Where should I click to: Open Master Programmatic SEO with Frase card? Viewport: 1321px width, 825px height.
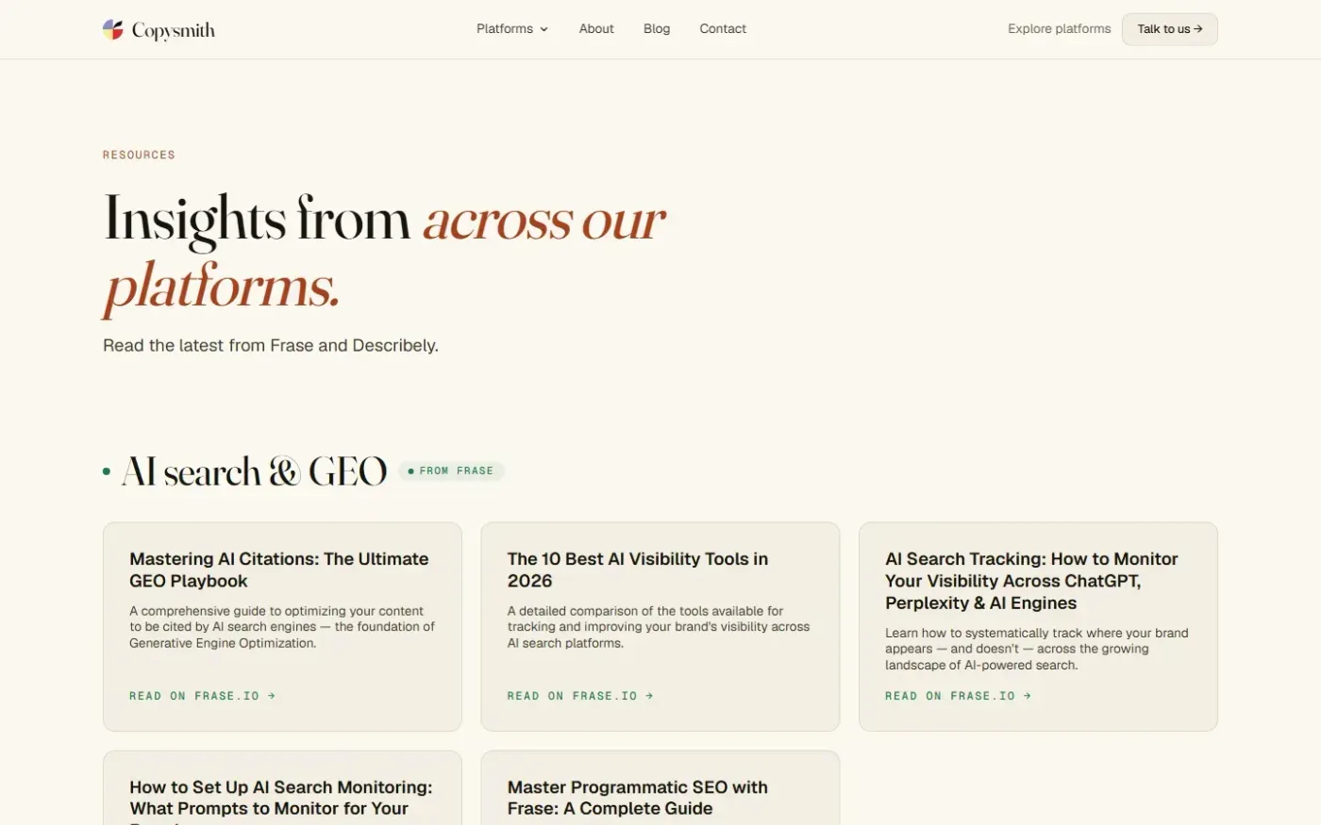click(660, 788)
